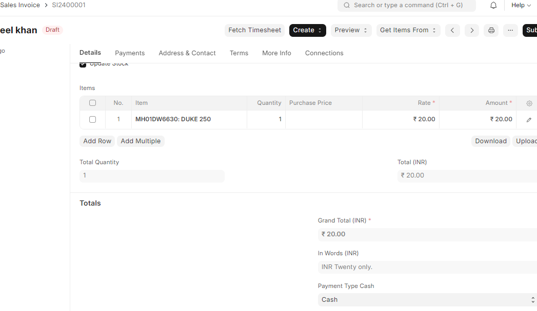The image size is (537, 311).
Task: Navigate to Sales Invoice breadcrumb
Action: (20, 5)
